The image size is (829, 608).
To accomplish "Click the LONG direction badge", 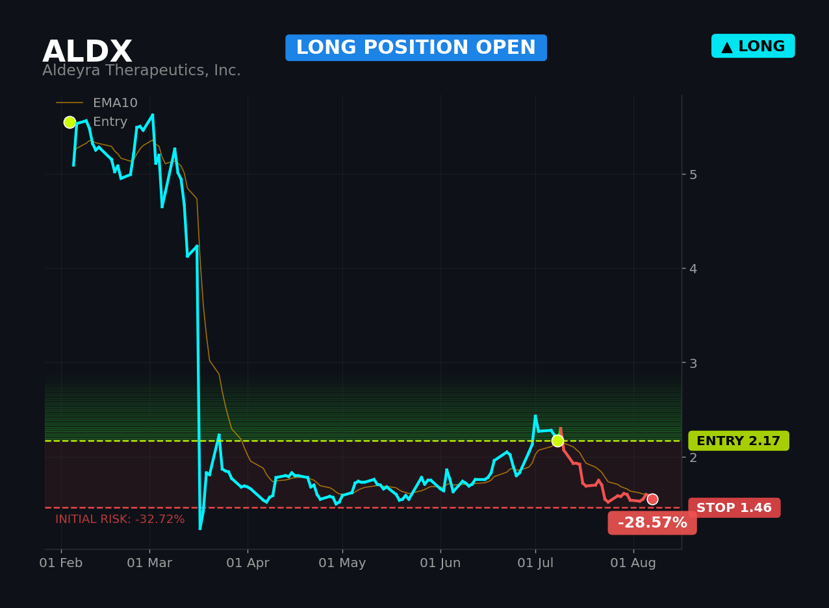I will [x=753, y=46].
